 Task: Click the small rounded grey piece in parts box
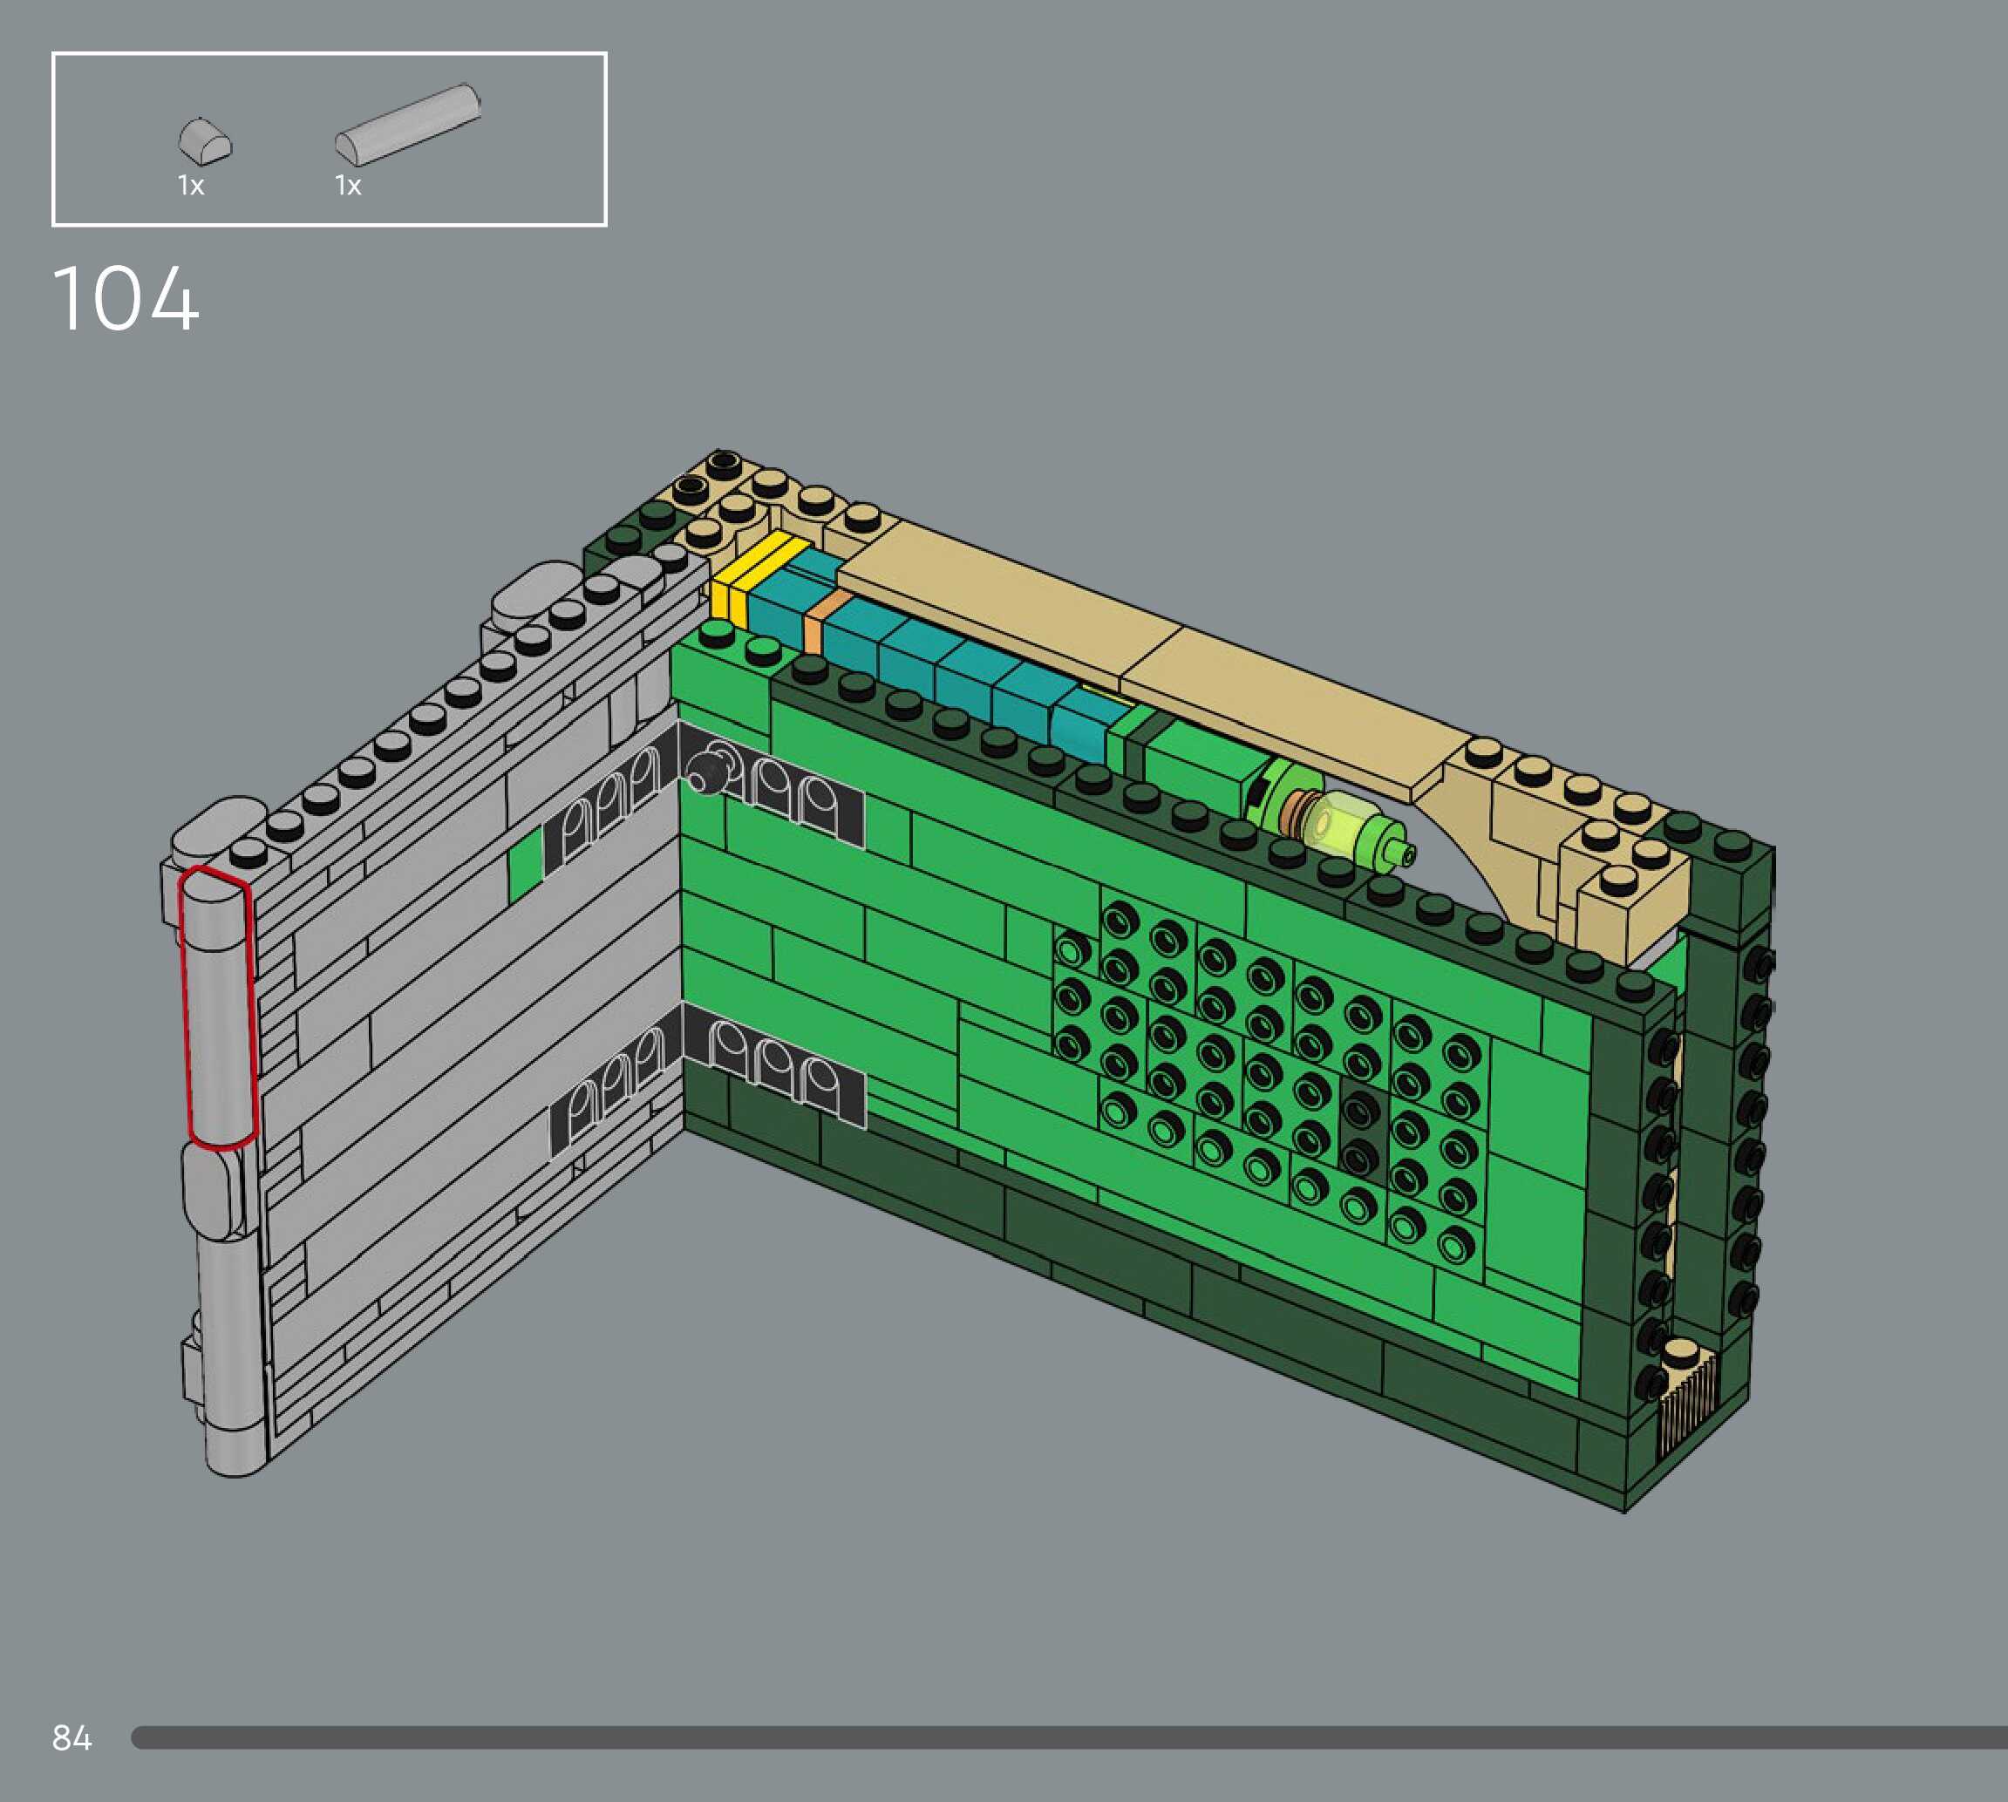[x=205, y=141]
